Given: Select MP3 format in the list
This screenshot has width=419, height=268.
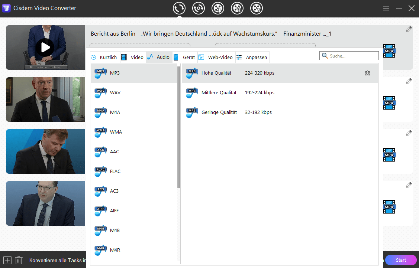Looking at the screenshot, I should tap(133, 73).
